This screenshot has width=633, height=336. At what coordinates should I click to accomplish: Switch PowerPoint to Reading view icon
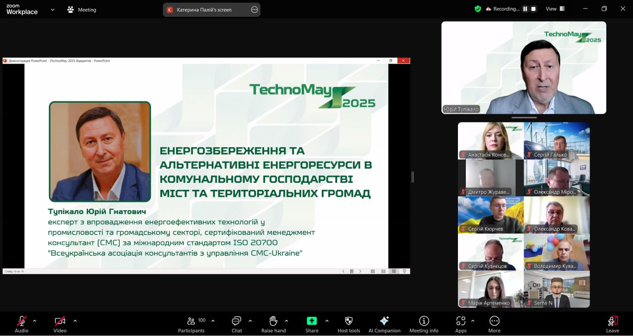point(394,271)
